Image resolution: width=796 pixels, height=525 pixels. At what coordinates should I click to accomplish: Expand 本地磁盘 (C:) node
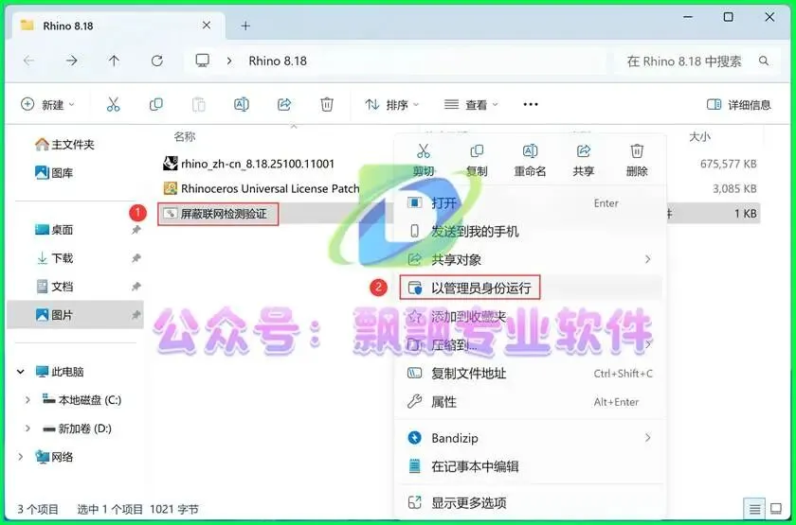[x=27, y=400]
